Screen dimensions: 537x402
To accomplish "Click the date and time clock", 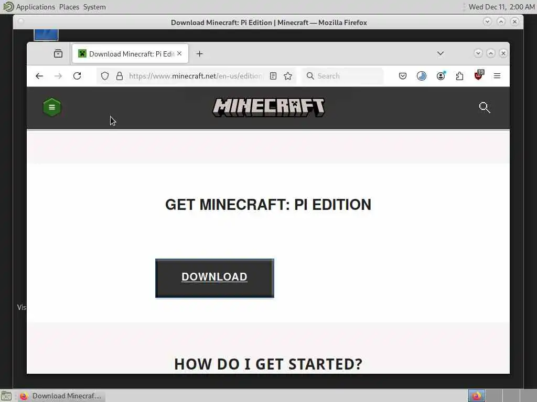I will (x=501, y=7).
